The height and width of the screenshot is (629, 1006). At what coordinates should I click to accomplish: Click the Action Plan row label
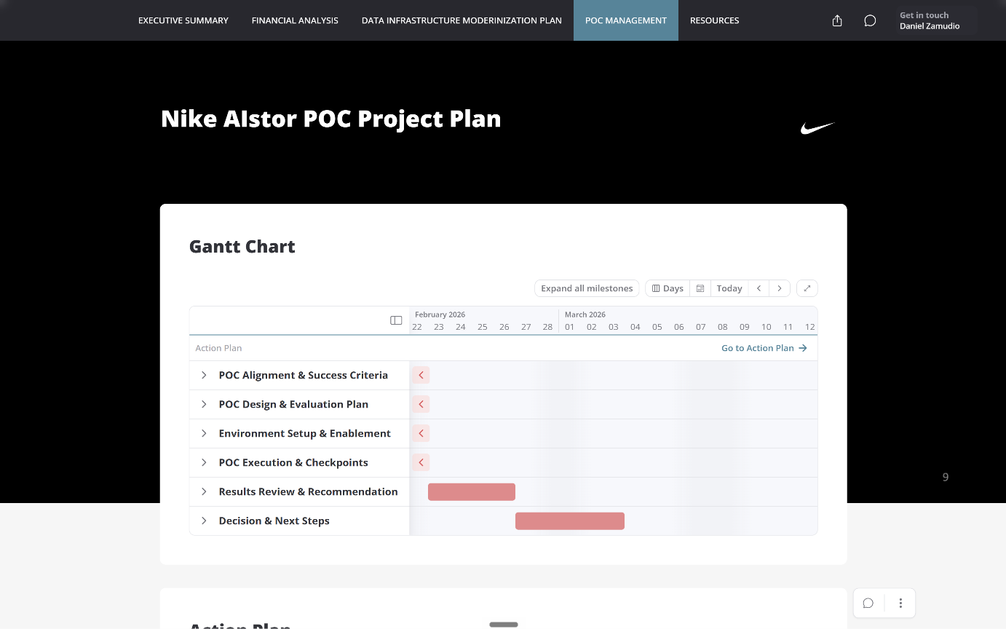click(218, 348)
